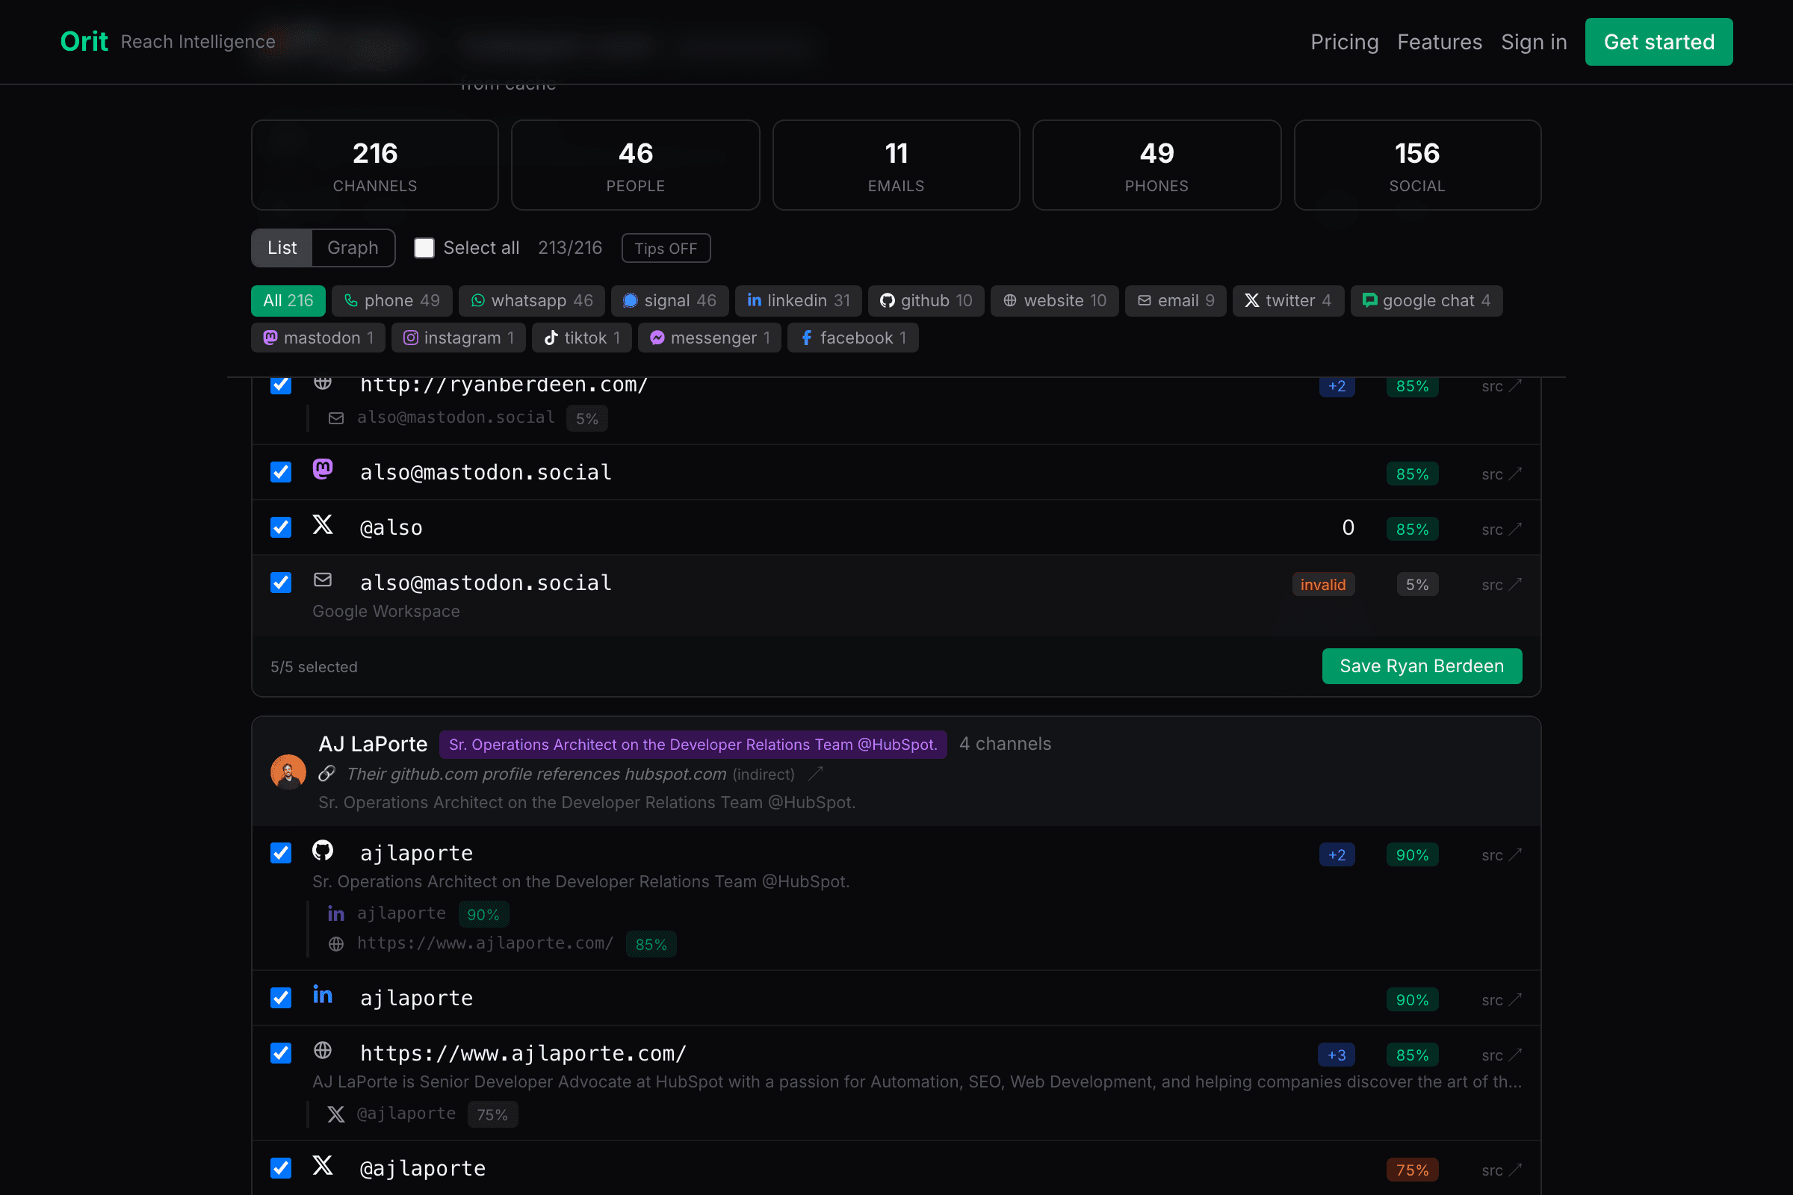Uncheck the mastodon also@mastodon.social checkbox
1793x1195 pixels.
point(281,473)
